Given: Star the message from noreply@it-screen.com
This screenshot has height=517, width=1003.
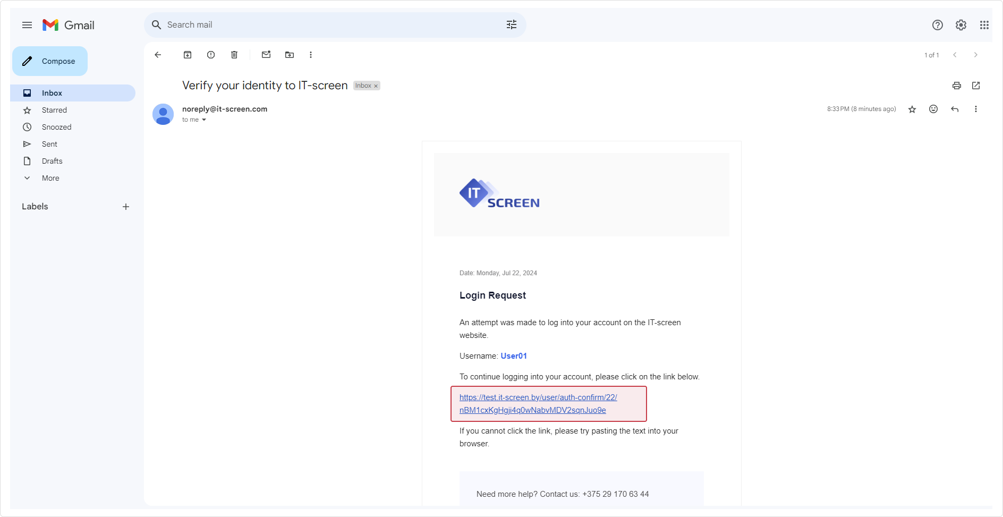Looking at the screenshot, I should click(912, 109).
